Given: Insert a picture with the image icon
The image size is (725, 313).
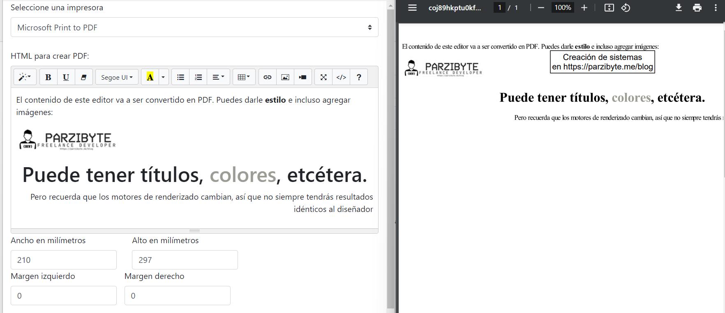Looking at the screenshot, I should coord(285,77).
